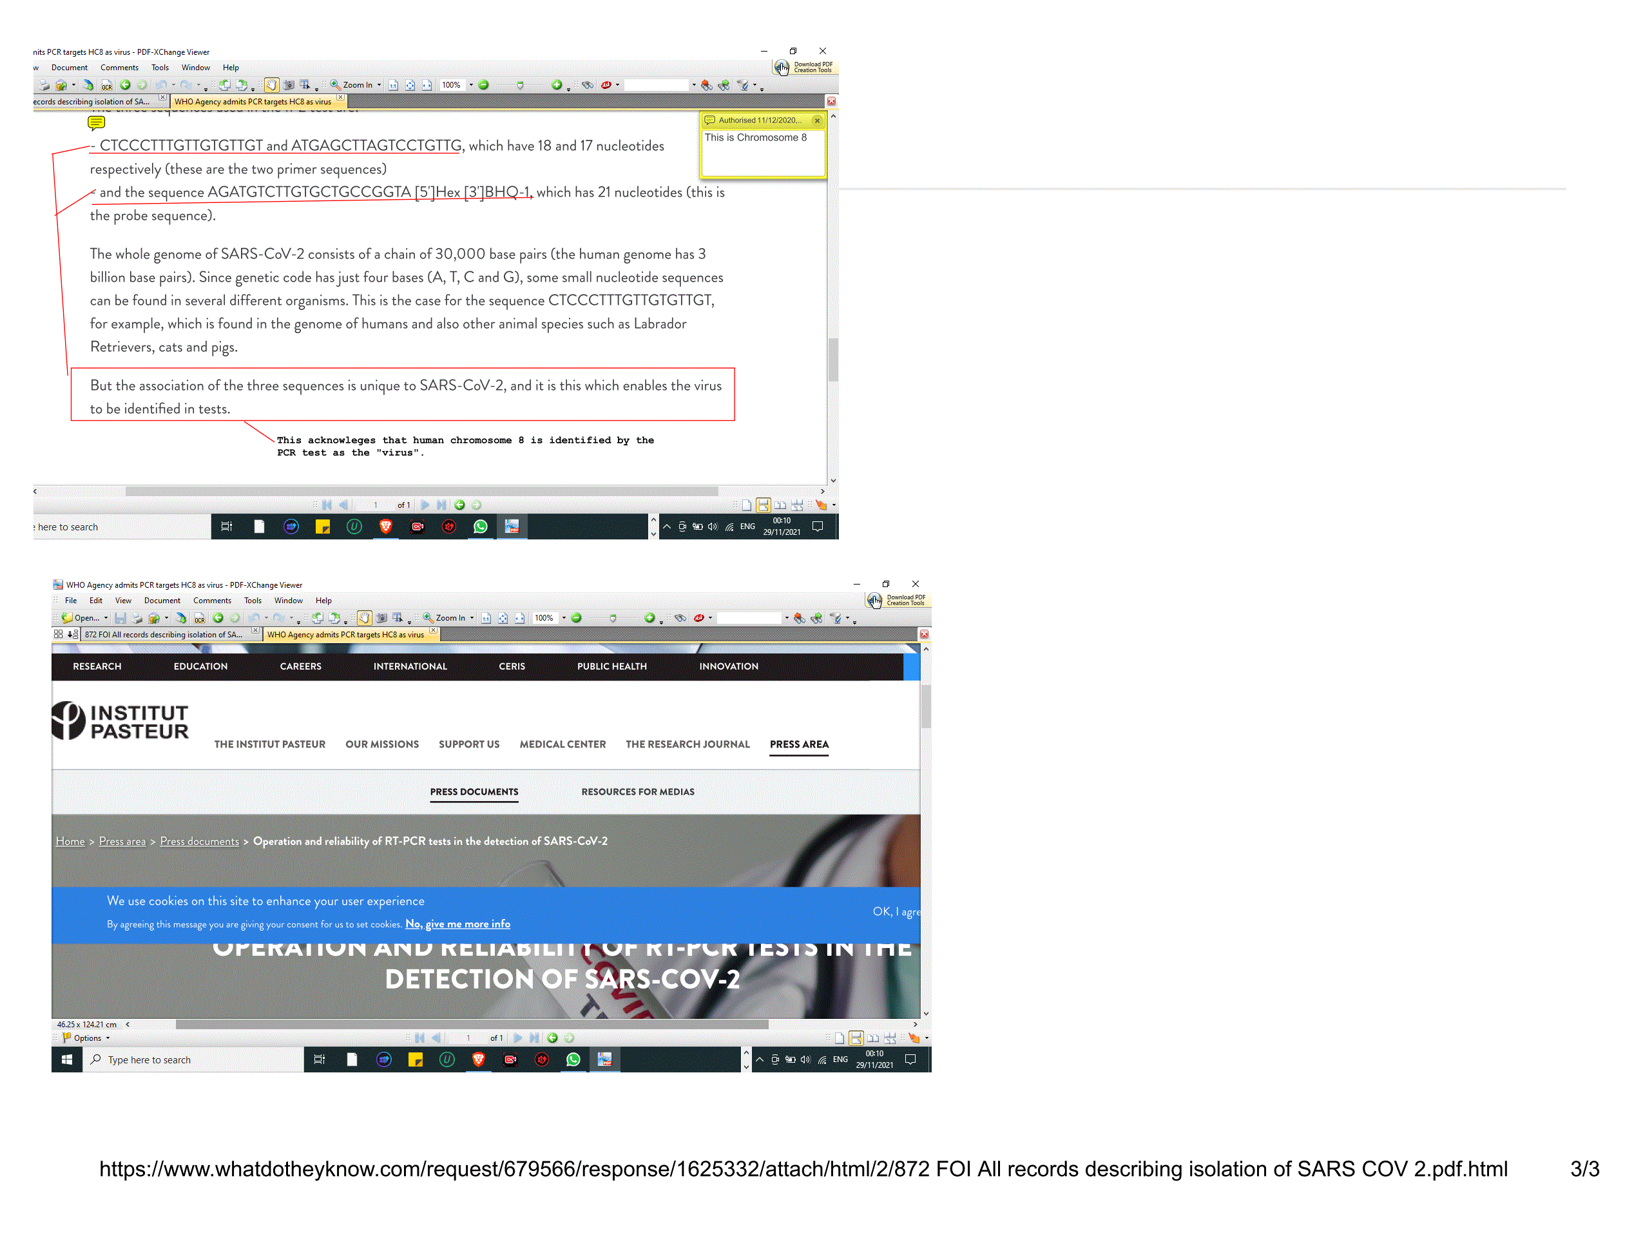Click green minus zoom-out button in lower window
This screenshot has width=1634, height=1258.
pyautogui.click(x=576, y=618)
